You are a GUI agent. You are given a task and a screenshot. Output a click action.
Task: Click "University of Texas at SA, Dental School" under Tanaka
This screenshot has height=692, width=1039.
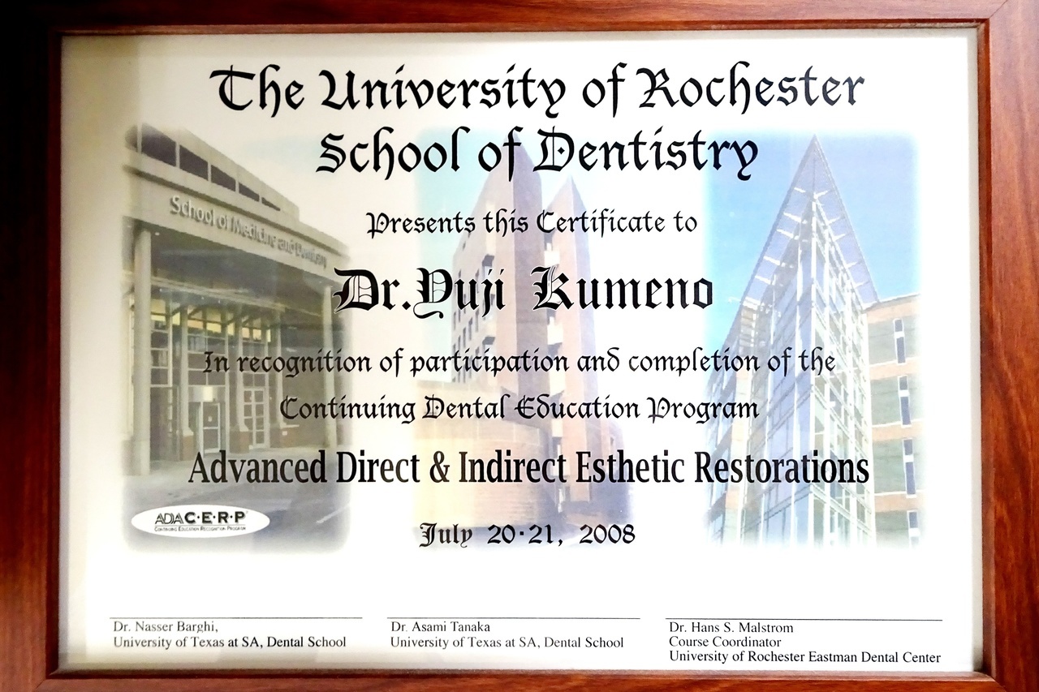[x=507, y=643]
